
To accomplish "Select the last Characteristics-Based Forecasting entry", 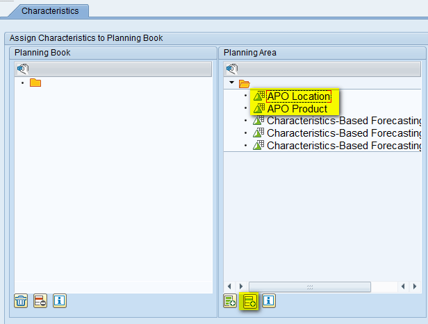I will click(x=343, y=146).
